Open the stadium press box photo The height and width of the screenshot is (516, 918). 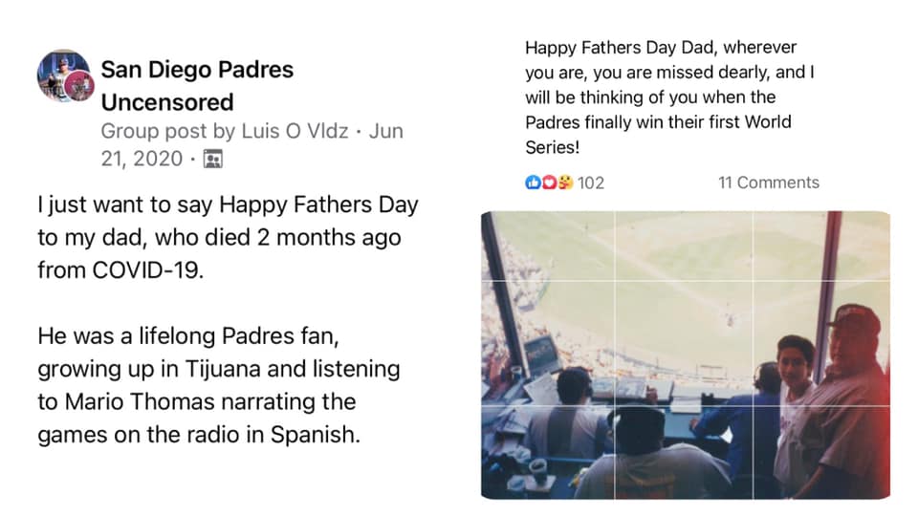coord(685,355)
